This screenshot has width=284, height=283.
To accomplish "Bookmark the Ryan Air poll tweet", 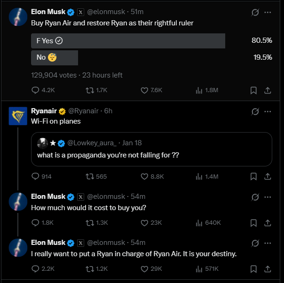I will pos(253,90).
